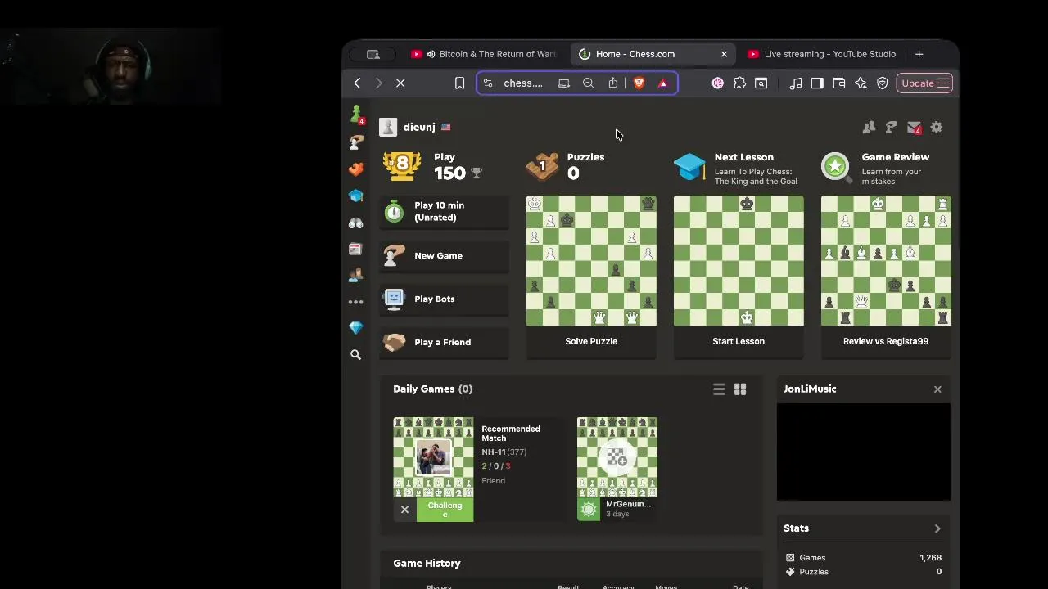The height and width of the screenshot is (589, 1048).
Task: Click the green Challenge button
Action: [x=445, y=510]
